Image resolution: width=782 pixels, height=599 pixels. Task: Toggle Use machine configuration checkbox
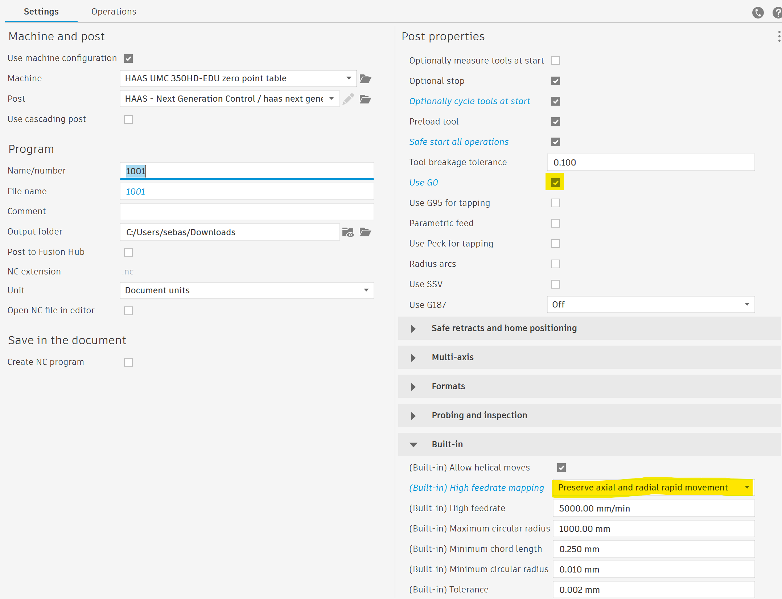(128, 58)
